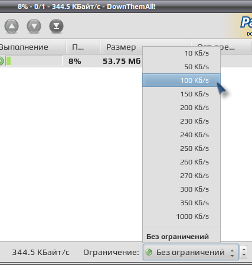This screenshot has height=265, width=252.
Task: Click the stepper arrows beside the limit combo box
Action: click(x=244, y=252)
